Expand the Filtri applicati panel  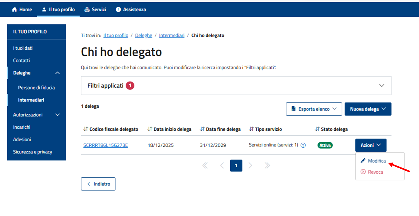(x=381, y=86)
